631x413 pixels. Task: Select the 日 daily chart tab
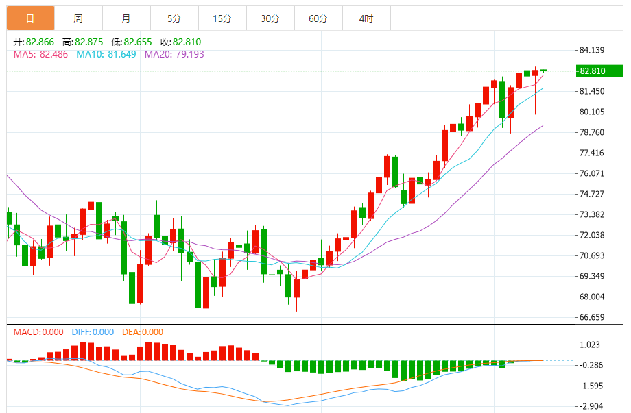(31, 18)
